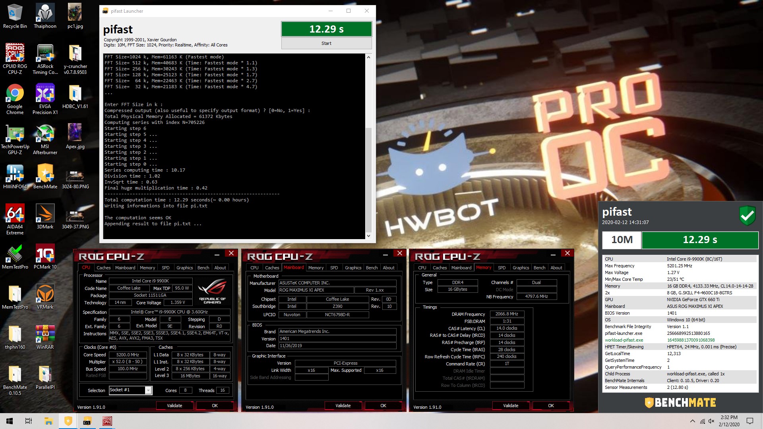
Task: Click the Core Speed 5200.0 MHz field
Action: click(128, 355)
